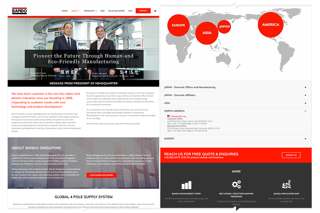
Task: Select the ASIA circle on the world map
Action: 207,33
